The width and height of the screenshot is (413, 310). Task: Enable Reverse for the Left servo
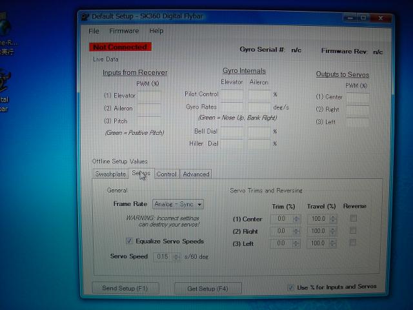pyautogui.click(x=353, y=243)
